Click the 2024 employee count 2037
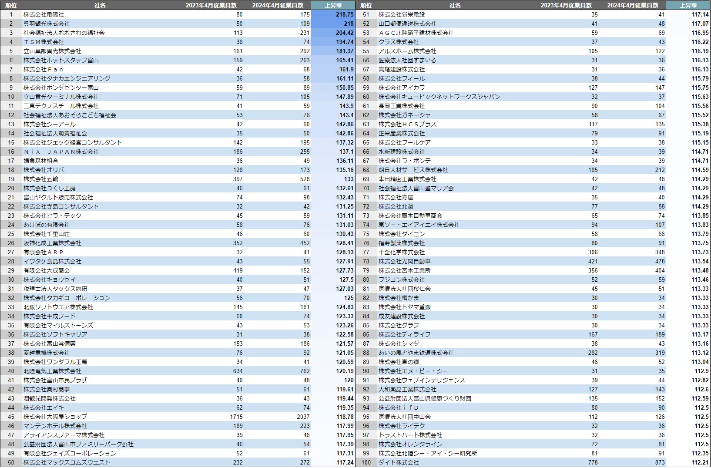This screenshot has height=468, width=711. coord(303,417)
